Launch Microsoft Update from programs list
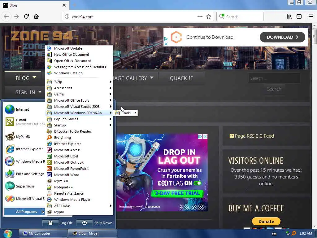Screen dimensions: 317x238 tap(79, 48)
